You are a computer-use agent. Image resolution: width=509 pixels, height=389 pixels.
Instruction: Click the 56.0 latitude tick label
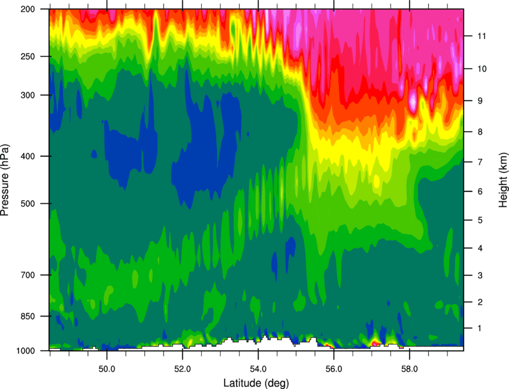[334, 369]
